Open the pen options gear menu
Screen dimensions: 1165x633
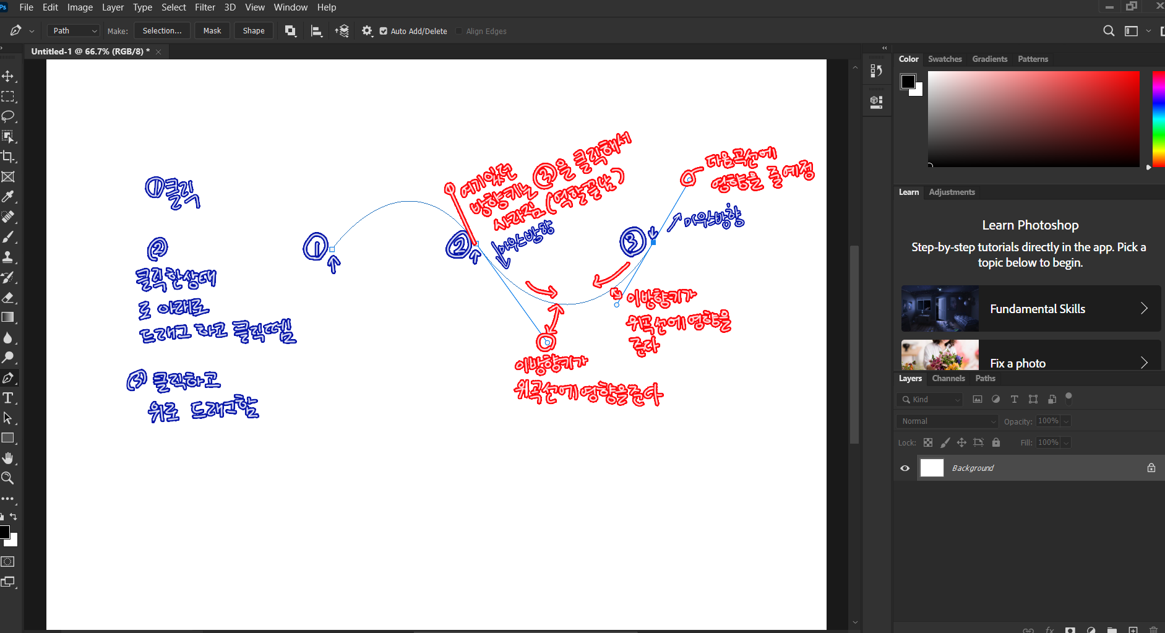(367, 31)
